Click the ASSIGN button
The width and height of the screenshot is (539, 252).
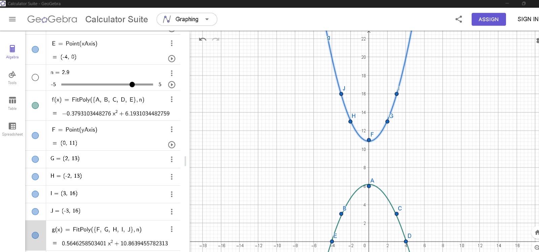(488, 19)
